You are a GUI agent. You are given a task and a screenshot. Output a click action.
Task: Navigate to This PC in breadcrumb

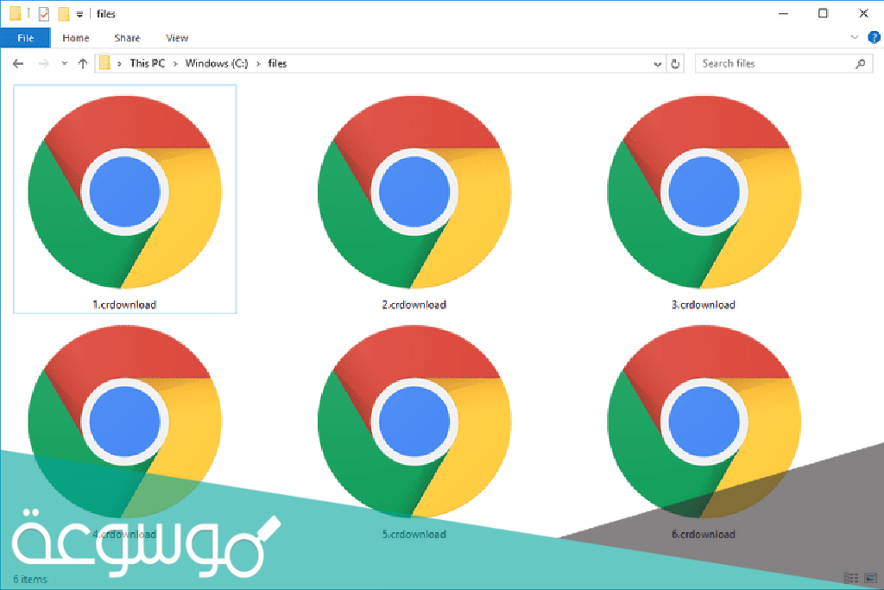pos(147,64)
